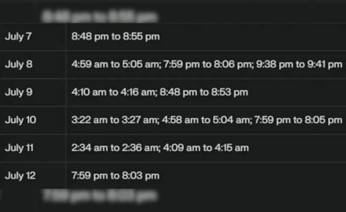The height and width of the screenshot is (212, 346).
Task: Select the 7:59 pm to 8:03 pm entry
Action: click(x=115, y=176)
